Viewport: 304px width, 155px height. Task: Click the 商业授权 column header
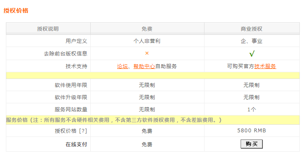(252, 29)
